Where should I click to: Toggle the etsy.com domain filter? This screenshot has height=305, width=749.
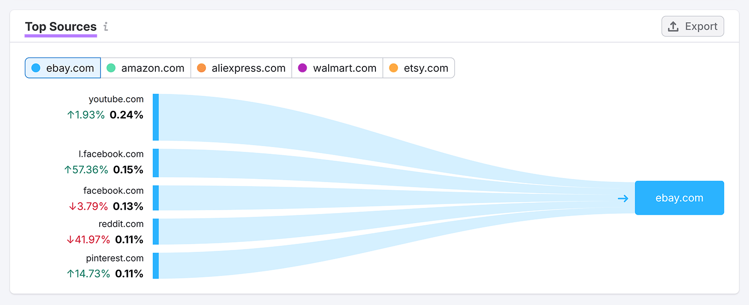[x=419, y=68]
